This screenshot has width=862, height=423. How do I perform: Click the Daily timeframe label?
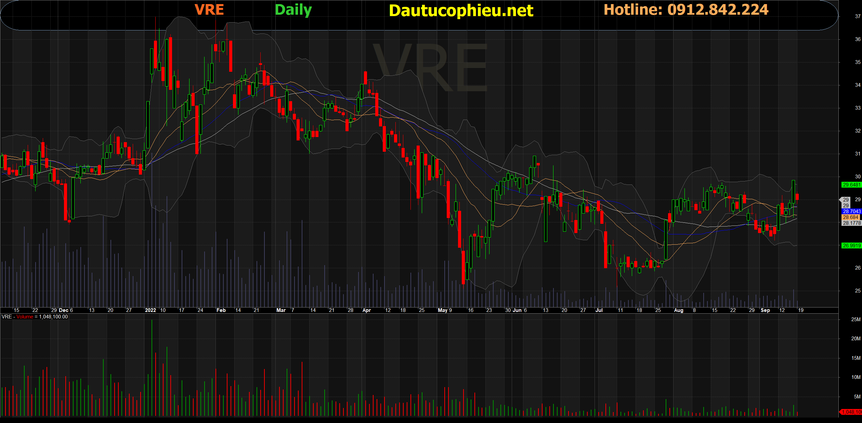pos(293,10)
